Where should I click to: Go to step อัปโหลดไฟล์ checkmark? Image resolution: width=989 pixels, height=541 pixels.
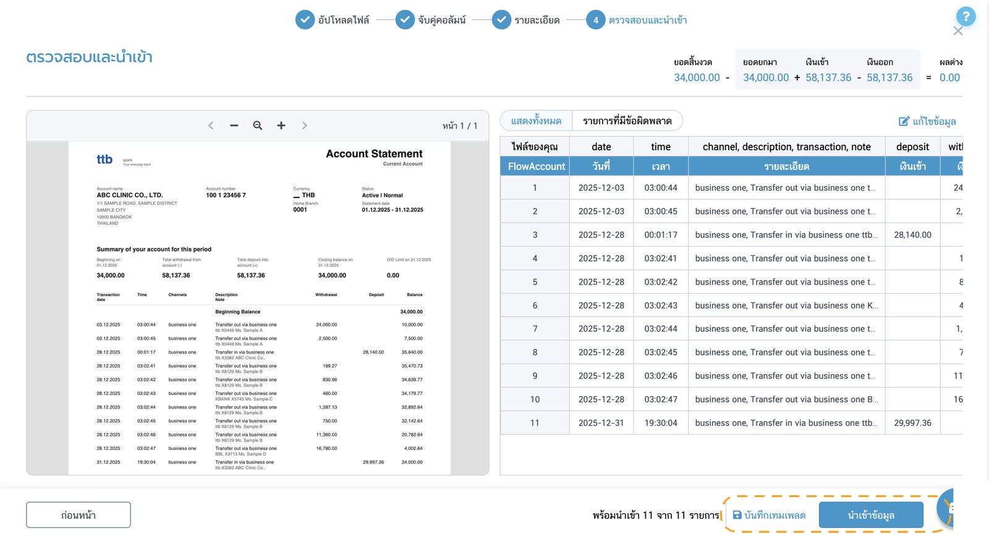305,20
